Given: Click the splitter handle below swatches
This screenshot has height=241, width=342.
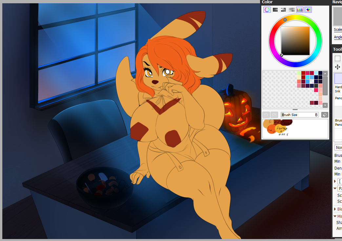Looking at the screenshot, I should click(295, 109).
